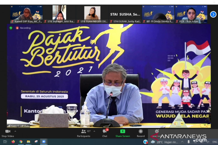The width and height of the screenshot is (218, 145).
Task: Open the Participants panel
Action: click(x=84, y=133)
